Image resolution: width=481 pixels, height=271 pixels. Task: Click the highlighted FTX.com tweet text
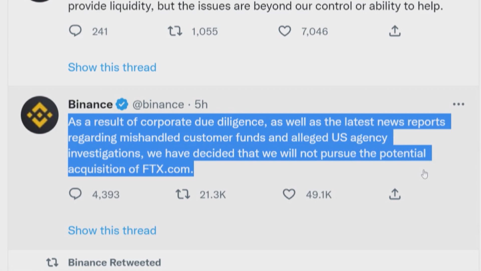point(168,169)
